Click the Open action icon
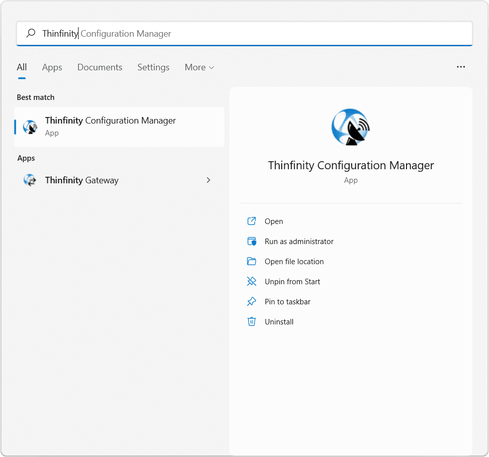 tap(252, 221)
